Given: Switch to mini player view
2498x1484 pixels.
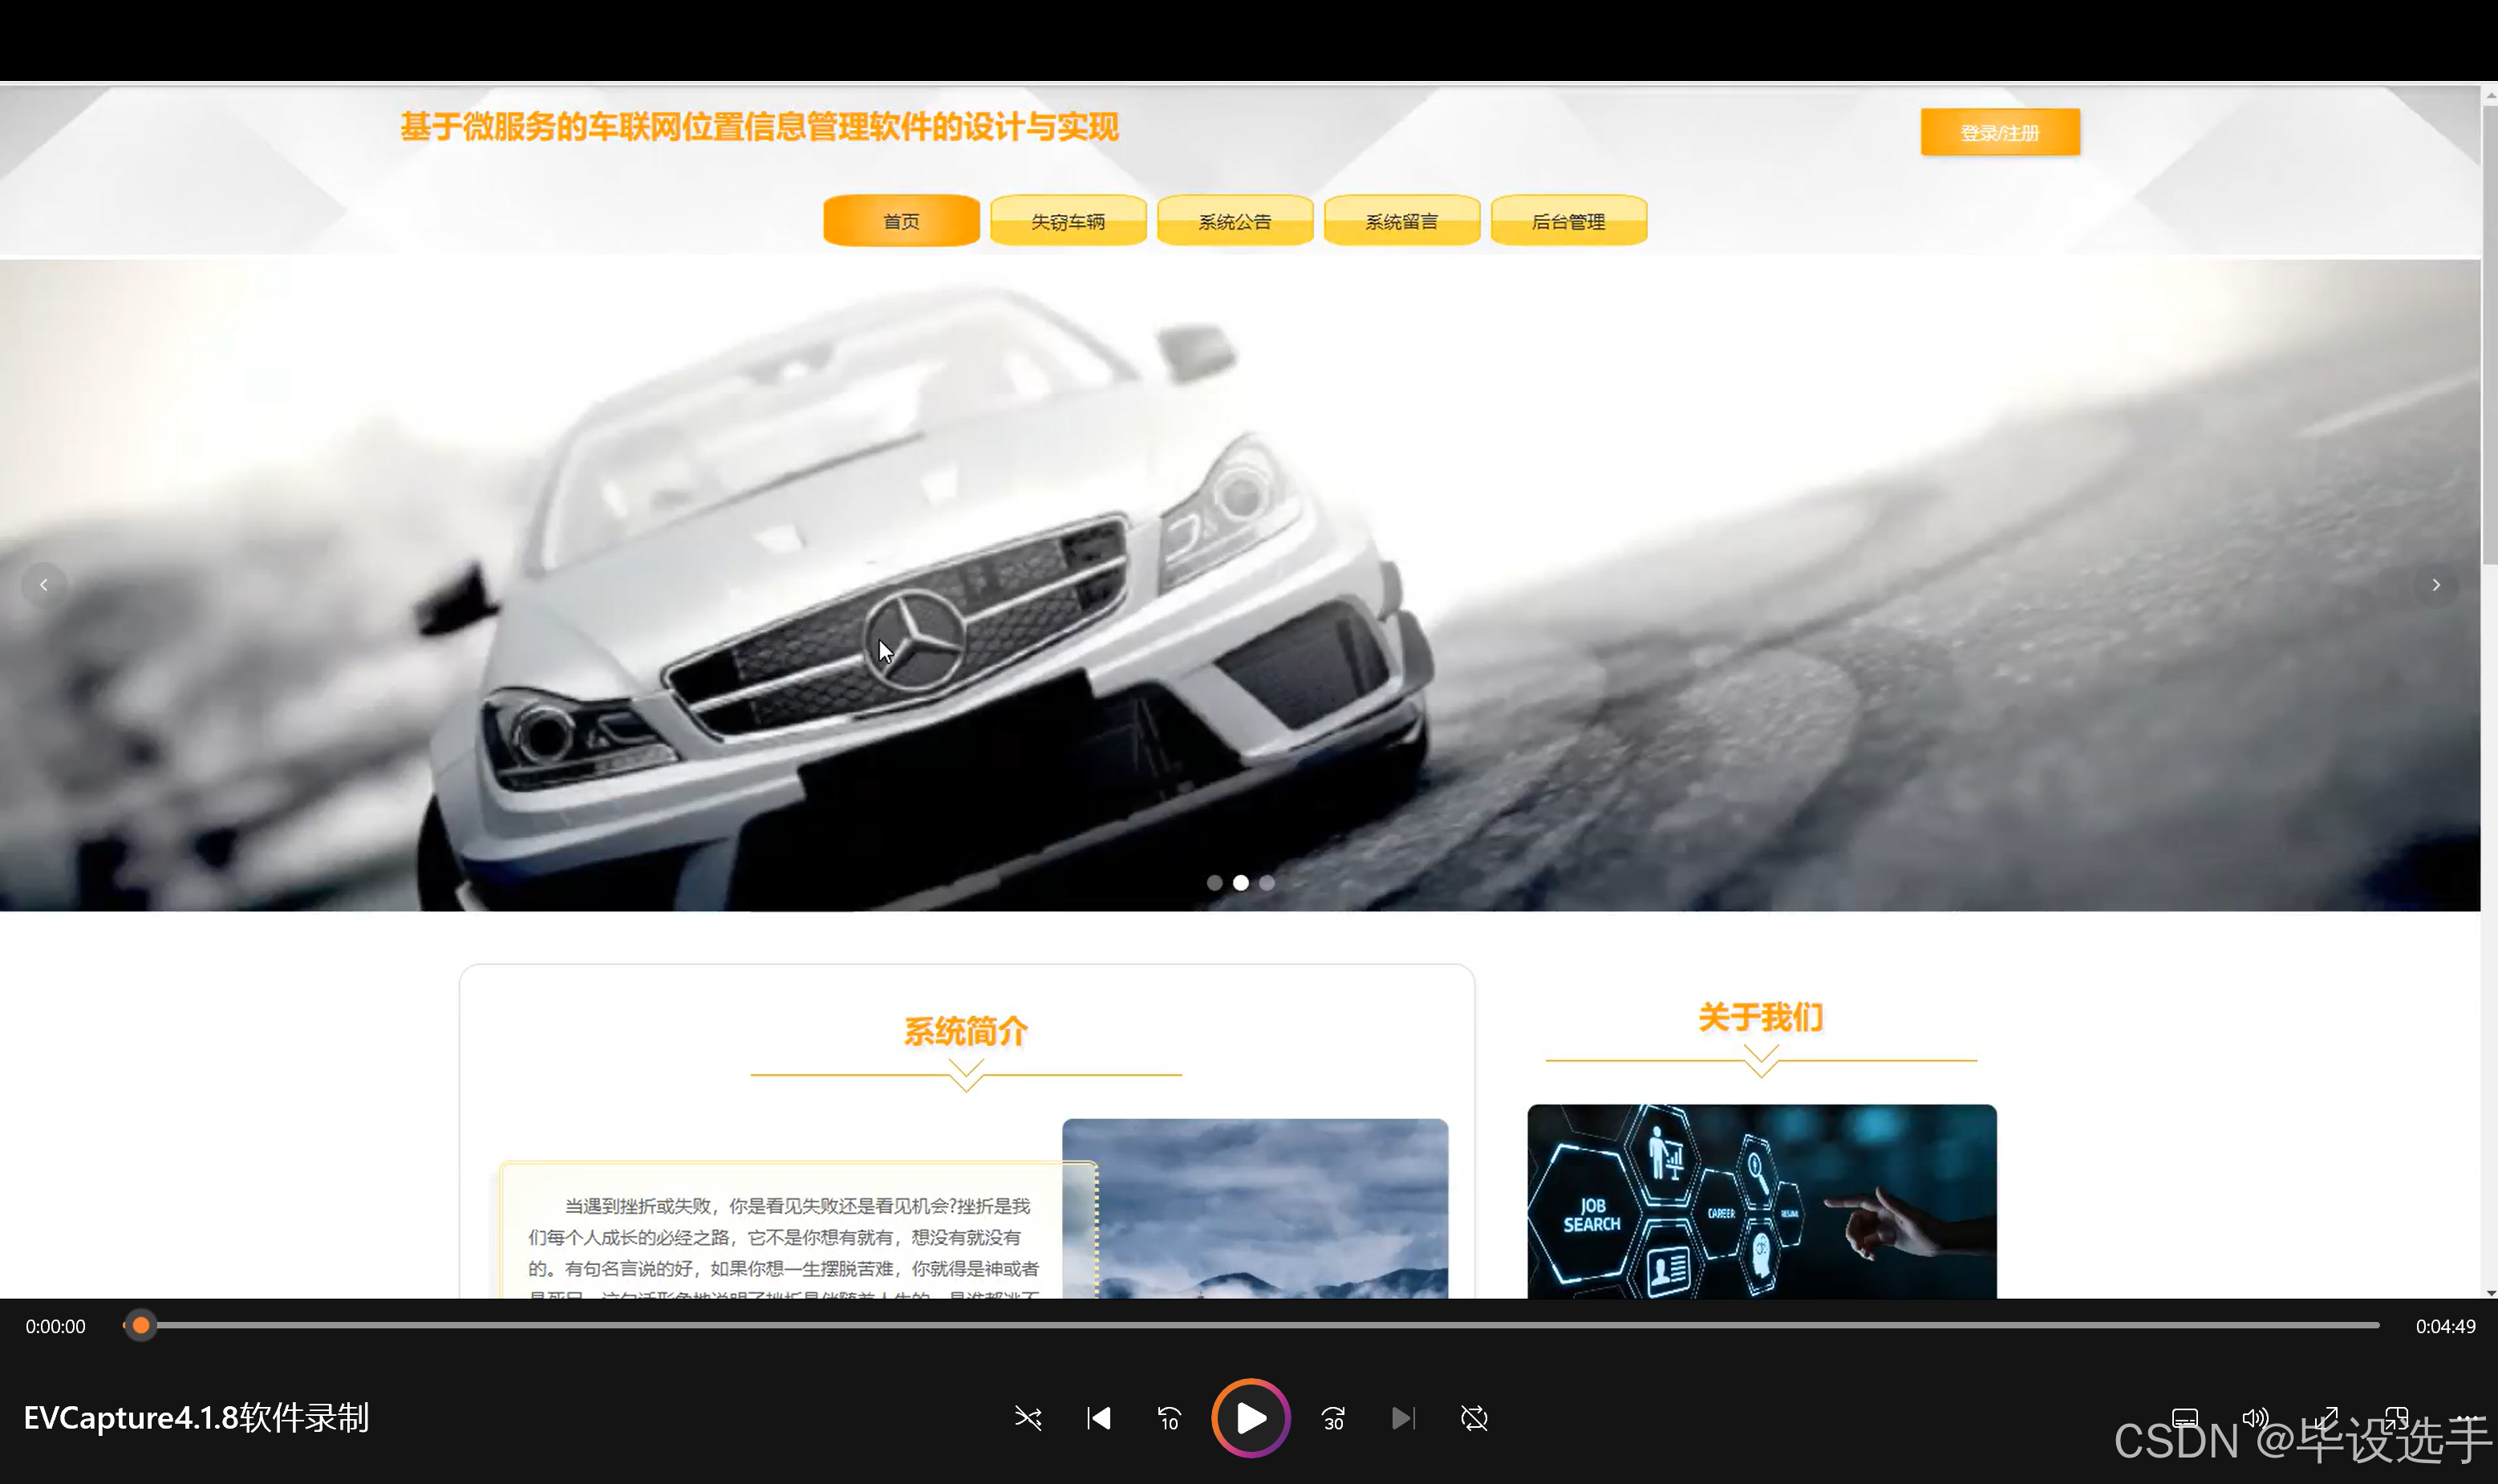Looking at the screenshot, I should pyautogui.click(x=2396, y=1418).
